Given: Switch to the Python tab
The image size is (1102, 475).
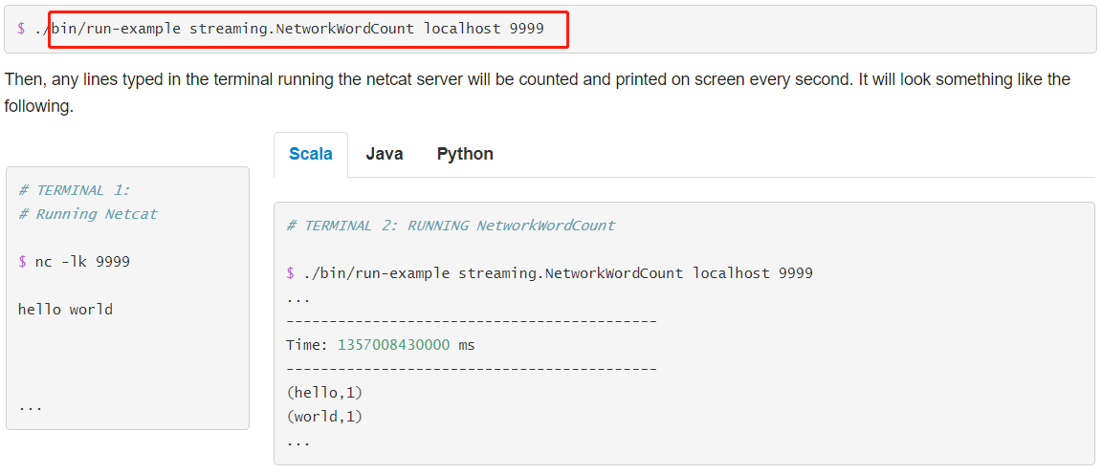Looking at the screenshot, I should coord(465,154).
